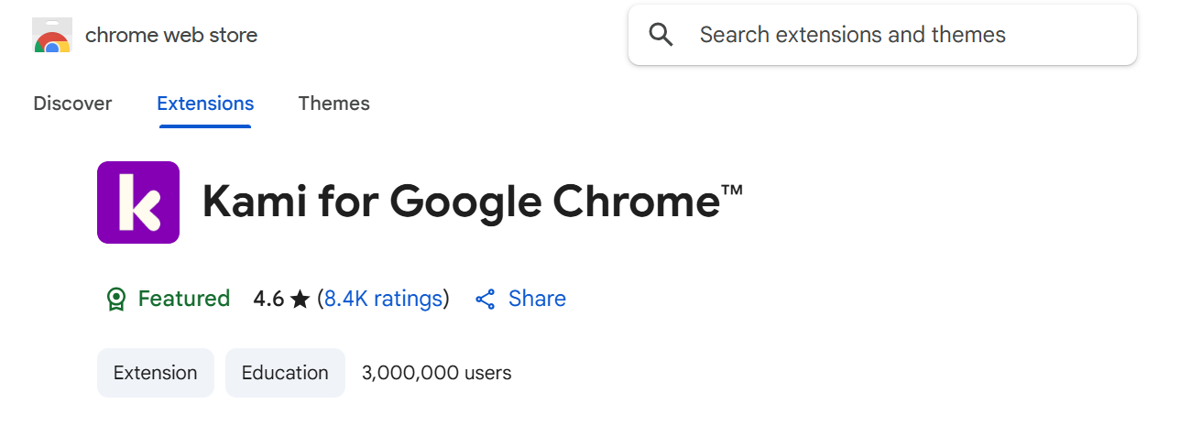Select the Extensions tab

coord(205,104)
